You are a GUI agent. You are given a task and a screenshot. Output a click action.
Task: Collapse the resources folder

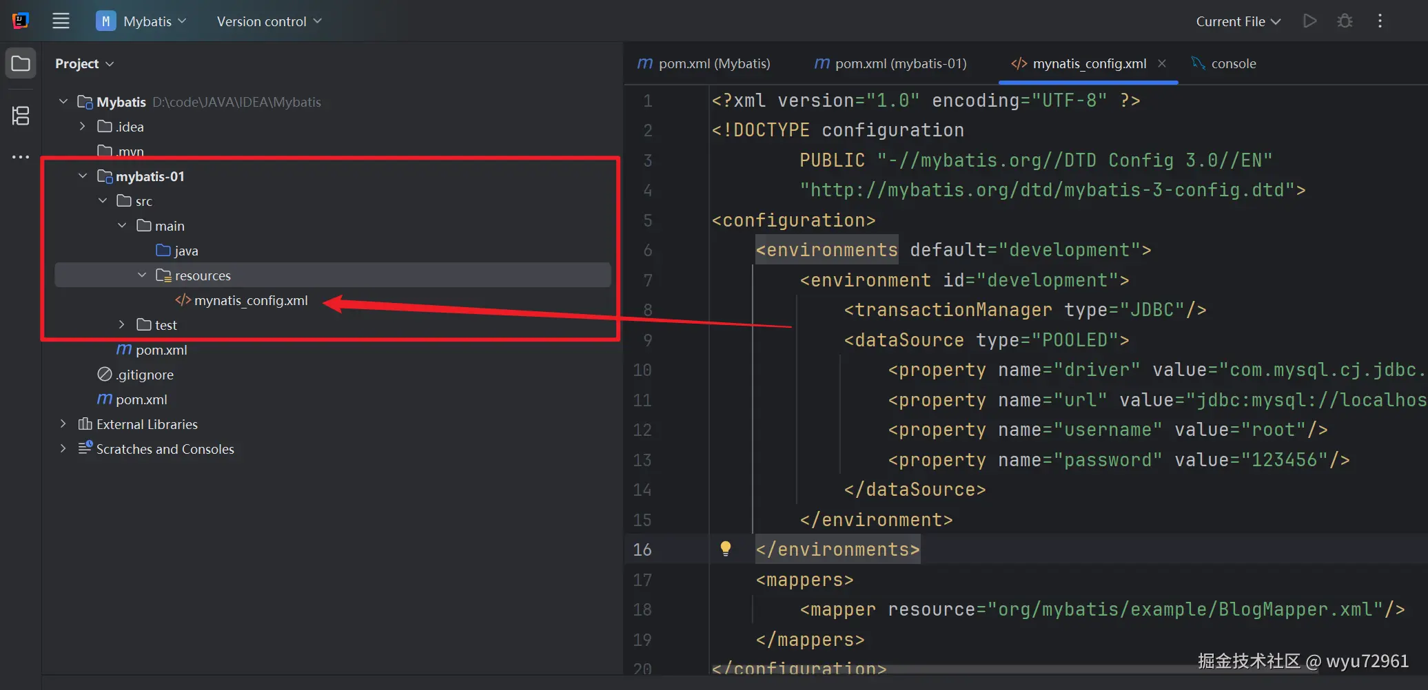[x=142, y=275]
